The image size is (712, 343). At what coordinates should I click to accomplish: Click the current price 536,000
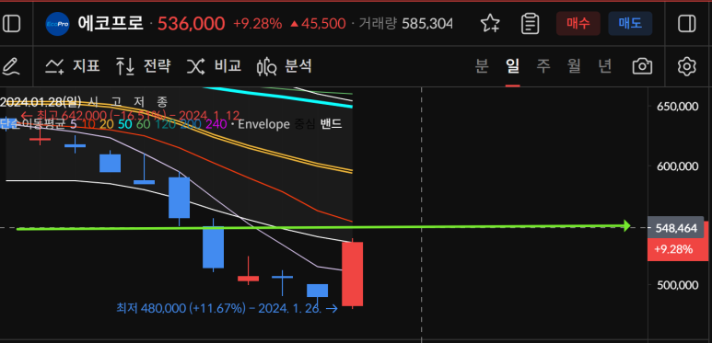pos(192,24)
